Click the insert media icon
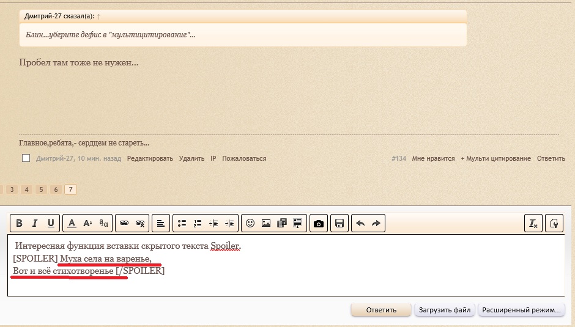Screen dimensions: 575x327 (x=281, y=223)
